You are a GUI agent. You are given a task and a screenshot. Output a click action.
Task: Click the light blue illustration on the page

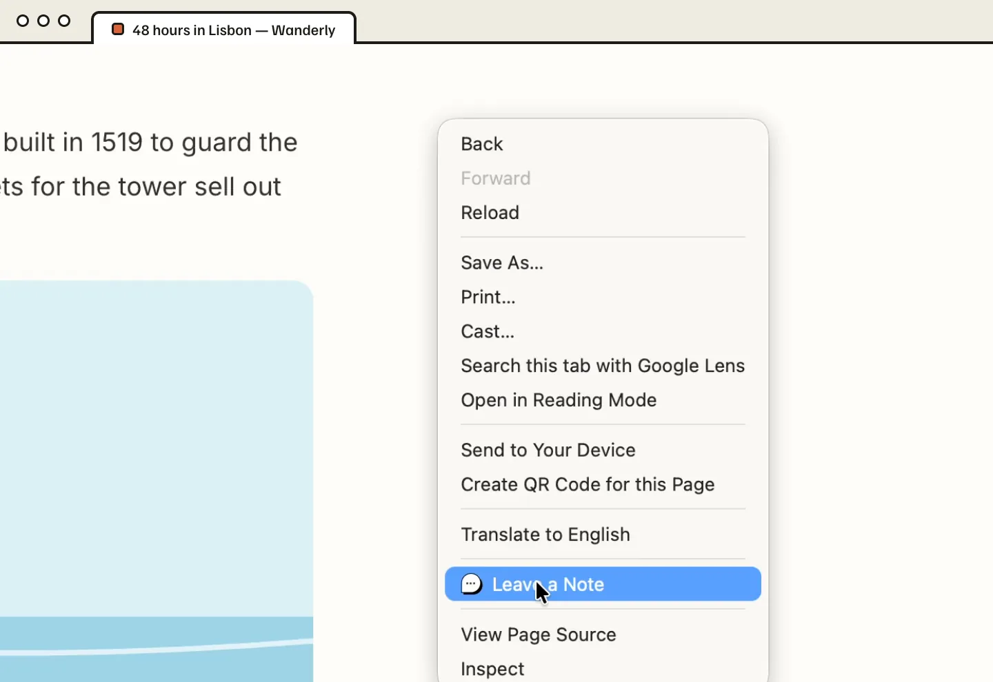tap(157, 481)
